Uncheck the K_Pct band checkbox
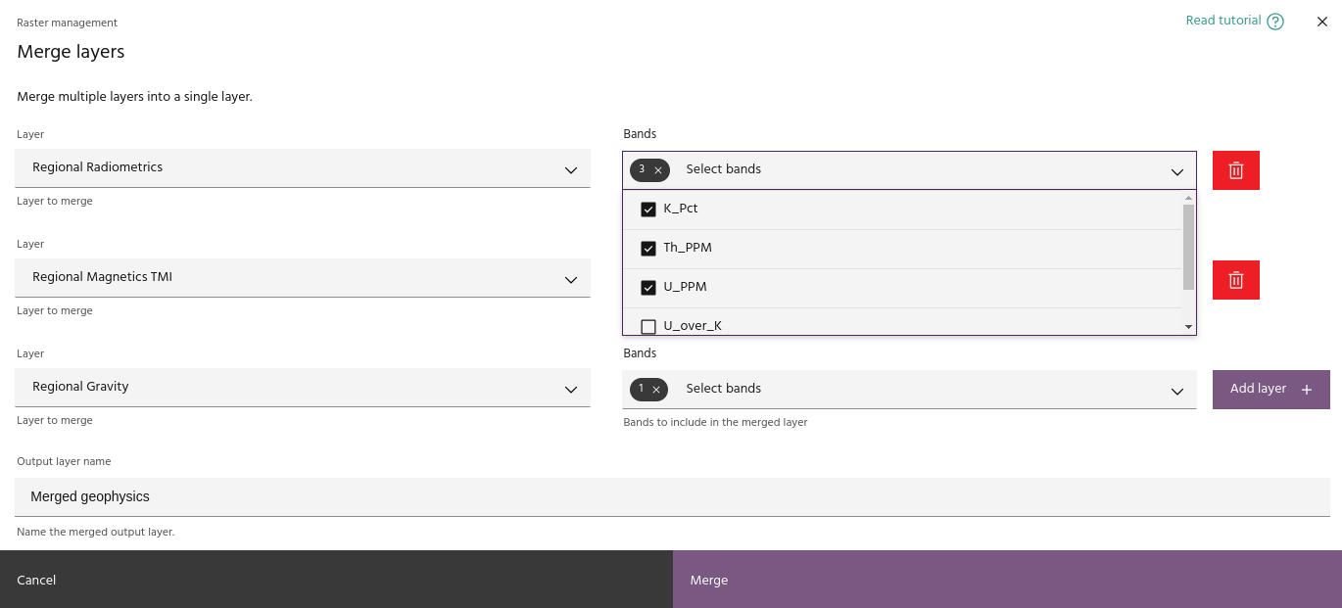The image size is (1342, 608). tap(647, 210)
